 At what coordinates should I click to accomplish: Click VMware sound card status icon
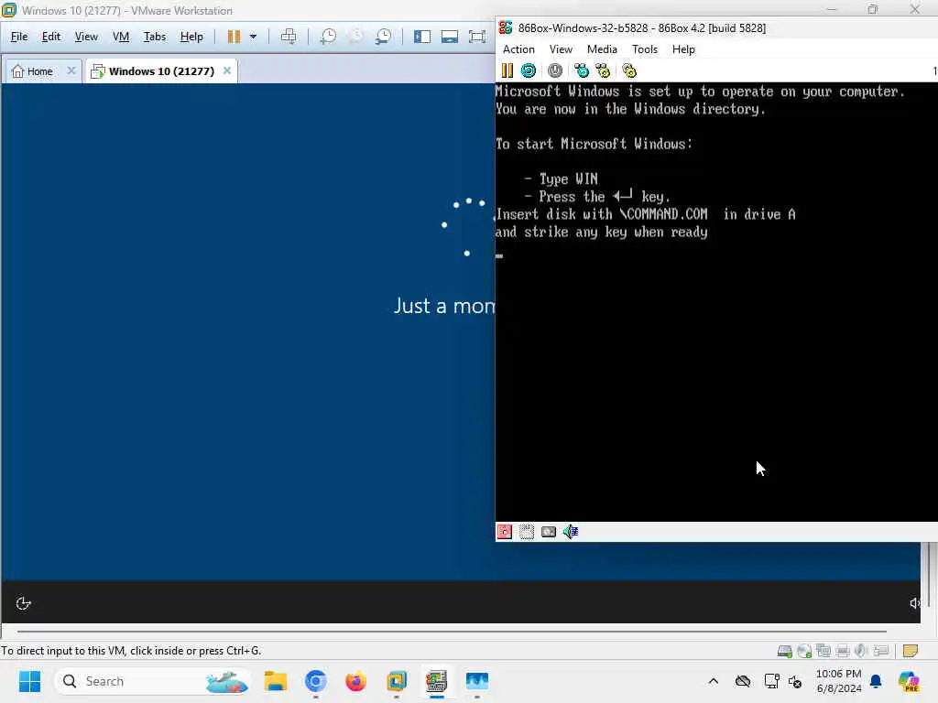point(861,651)
